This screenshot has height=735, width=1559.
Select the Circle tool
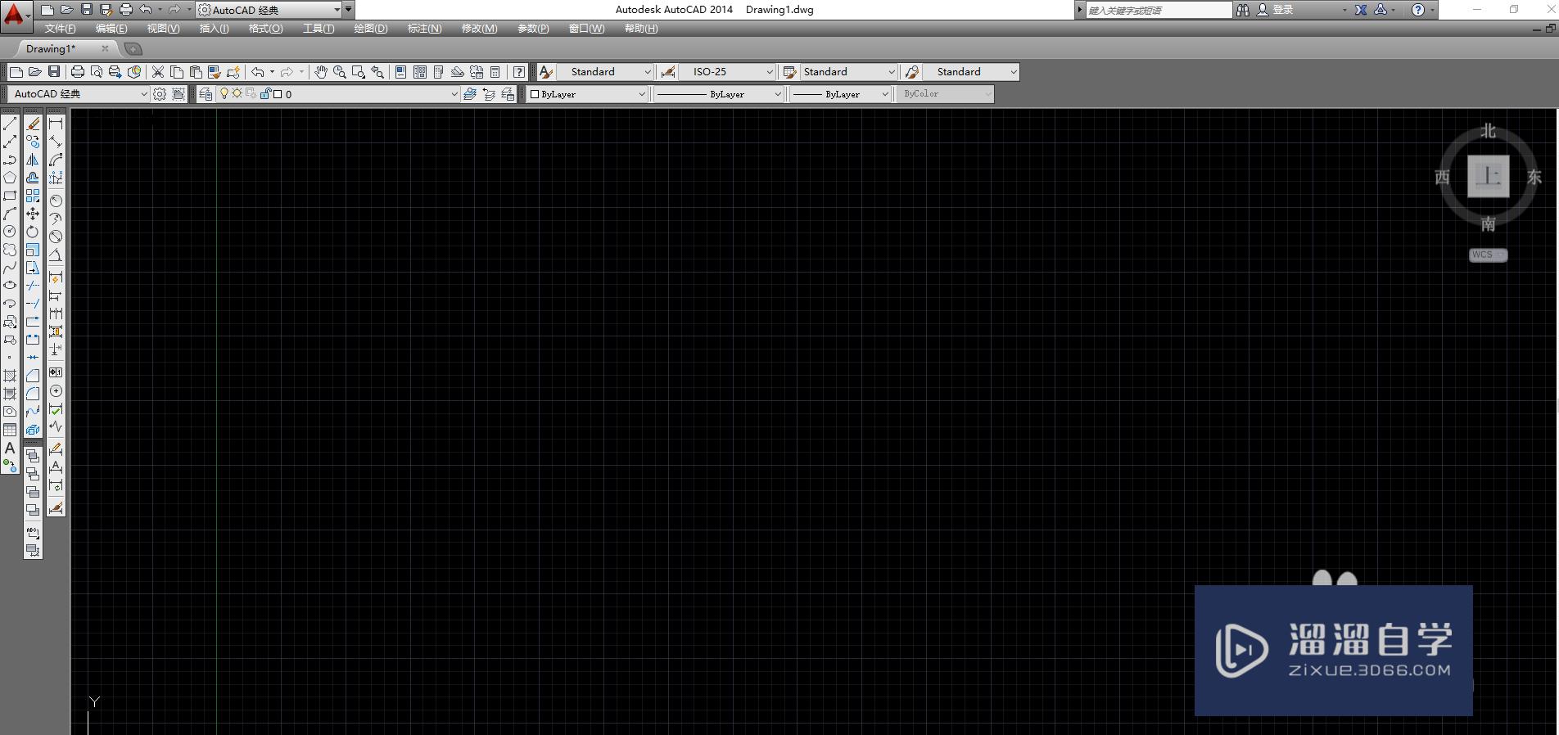tap(10, 232)
